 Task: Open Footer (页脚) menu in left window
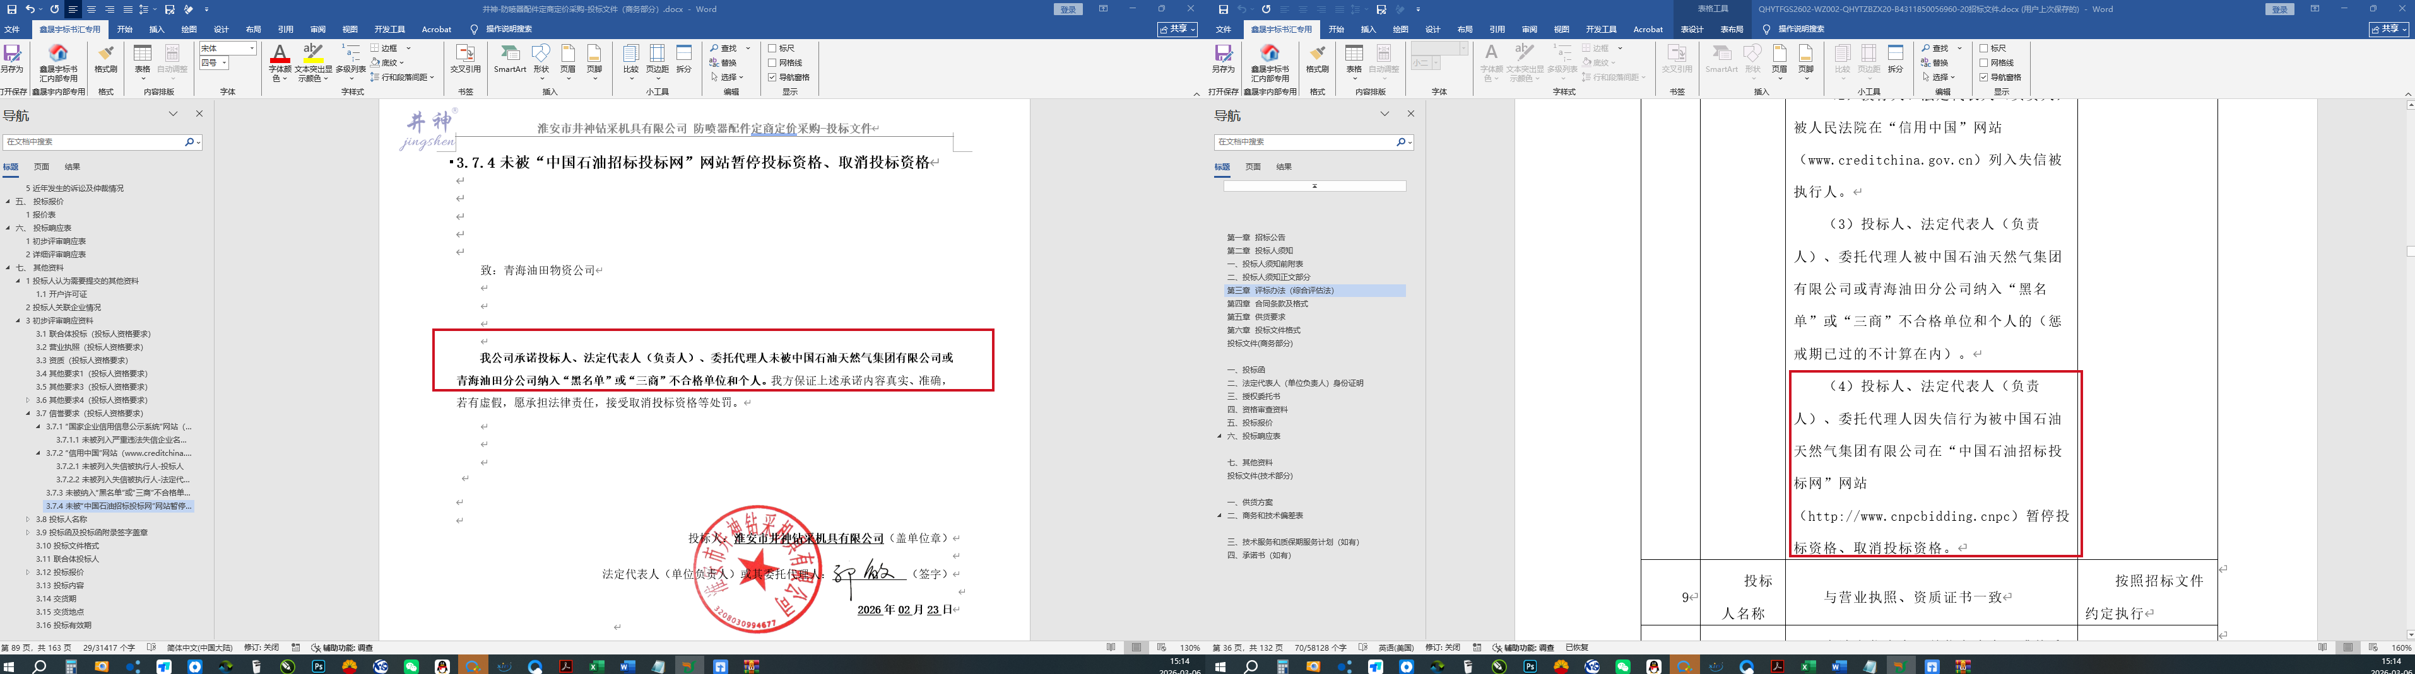coord(594,62)
